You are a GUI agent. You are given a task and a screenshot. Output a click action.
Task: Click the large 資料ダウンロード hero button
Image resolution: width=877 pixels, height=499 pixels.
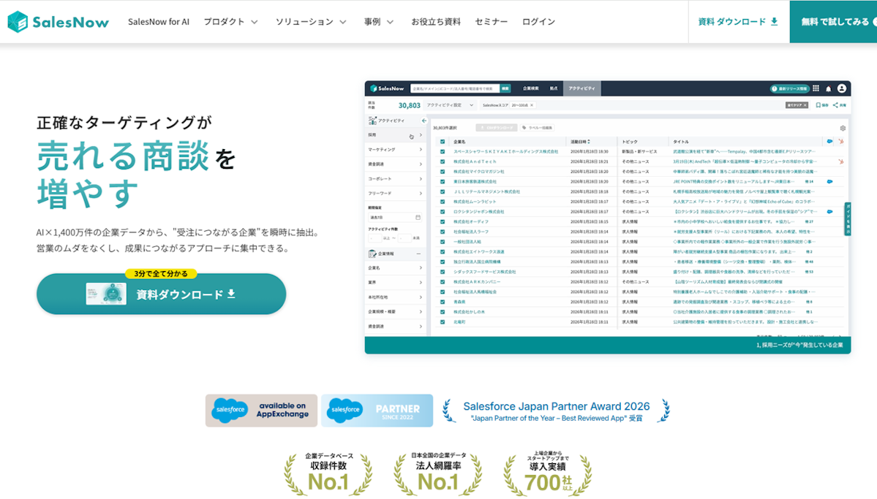click(x=161, y=294)
